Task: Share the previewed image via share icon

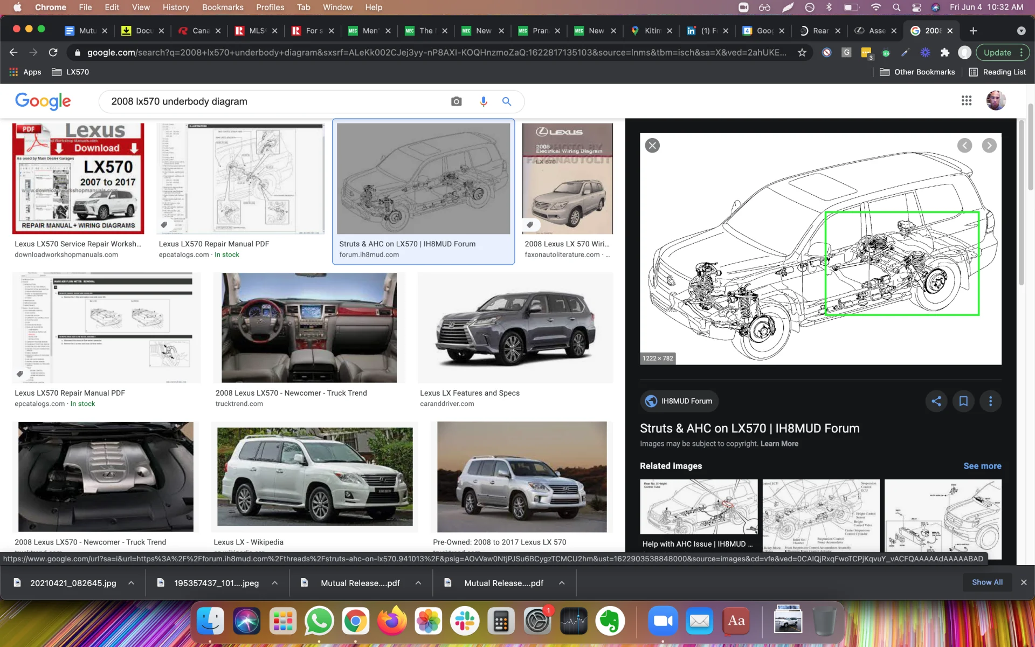Action: [936, 401]
